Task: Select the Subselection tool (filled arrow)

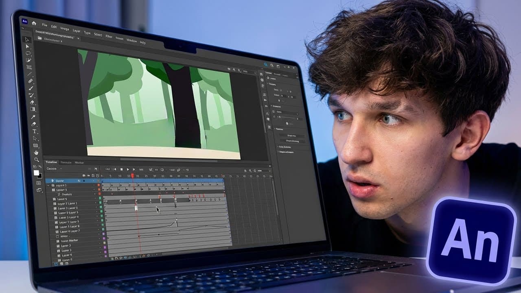Action: point(28,46)
